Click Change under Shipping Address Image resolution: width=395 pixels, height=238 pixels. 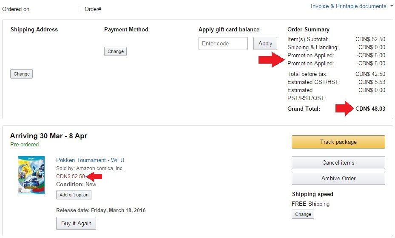(x=21, y=74)
